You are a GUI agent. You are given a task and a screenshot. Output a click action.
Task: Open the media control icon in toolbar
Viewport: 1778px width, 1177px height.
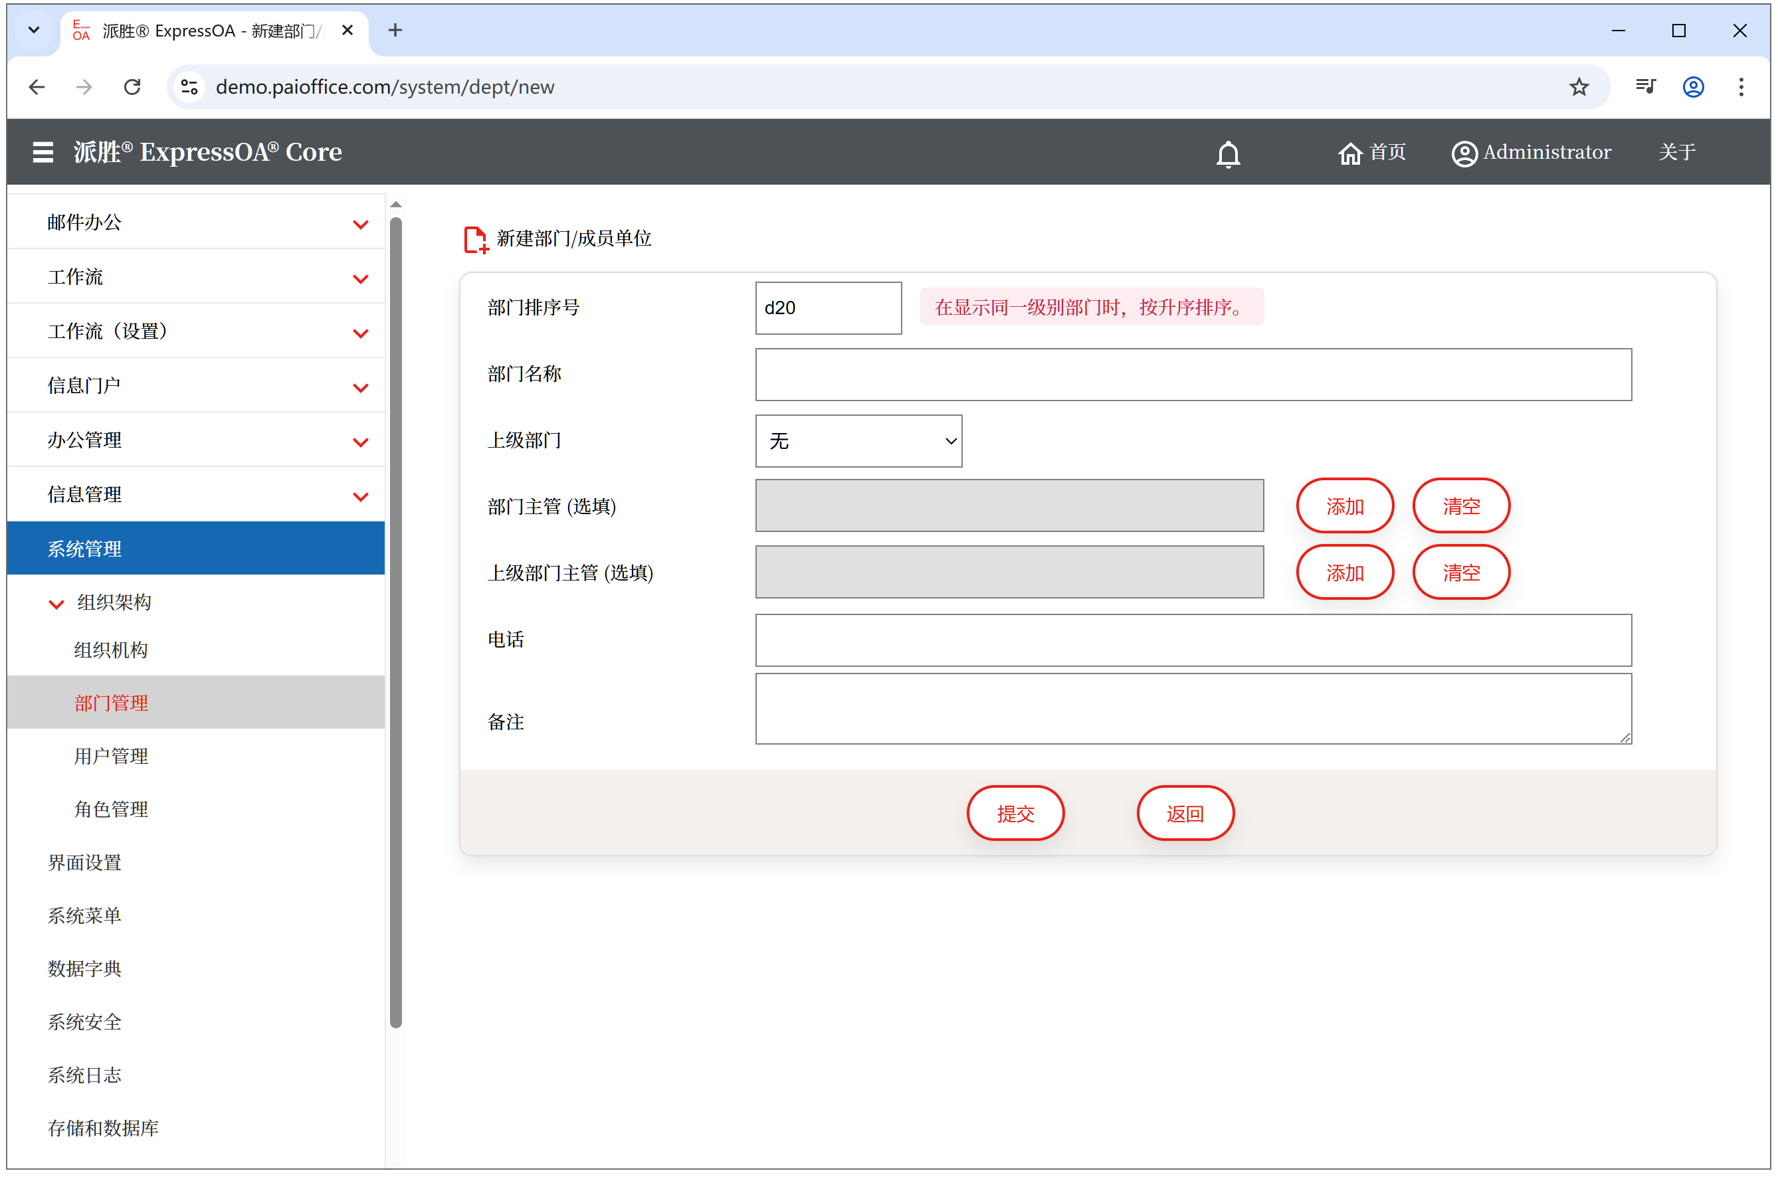1645,87
